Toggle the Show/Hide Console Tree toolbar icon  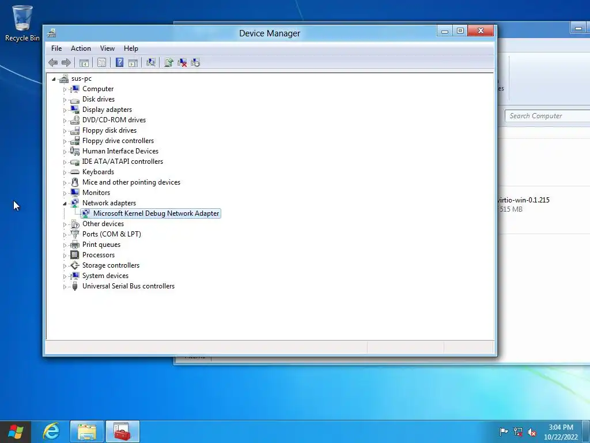point(84,62)
